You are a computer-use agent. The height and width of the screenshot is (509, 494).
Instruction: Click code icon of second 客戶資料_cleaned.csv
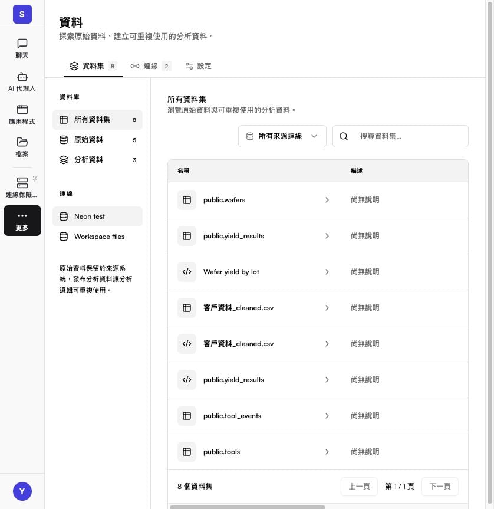click(x=187, y=344)
